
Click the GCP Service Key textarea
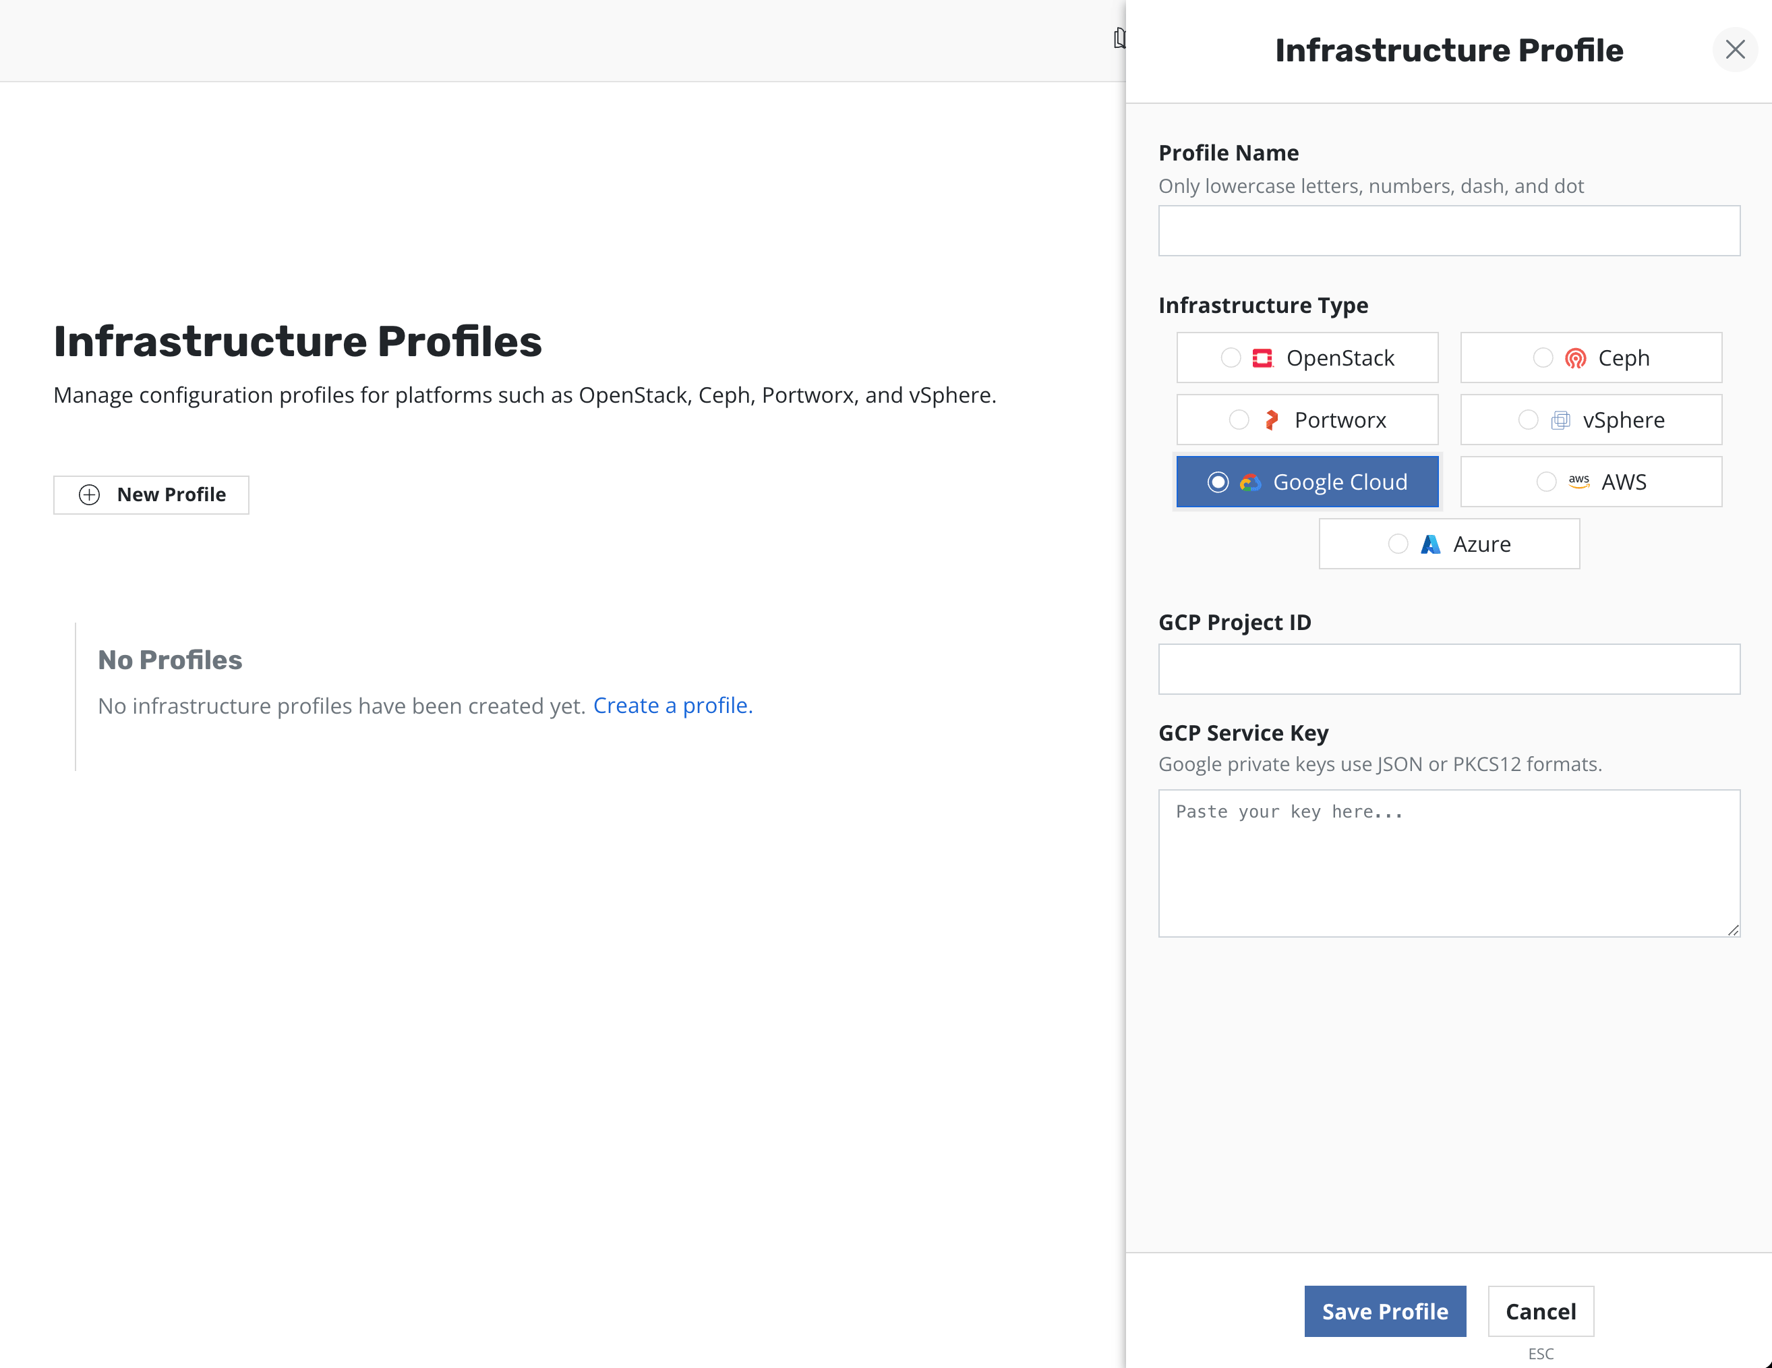[x=1448, y=863]
